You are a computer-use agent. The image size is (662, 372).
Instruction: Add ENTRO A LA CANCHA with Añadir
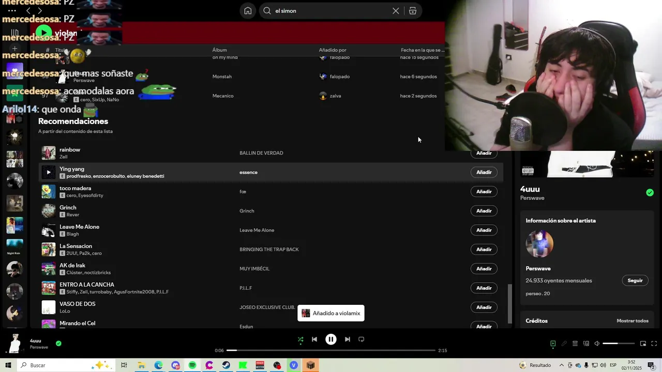tap(484, 288)
